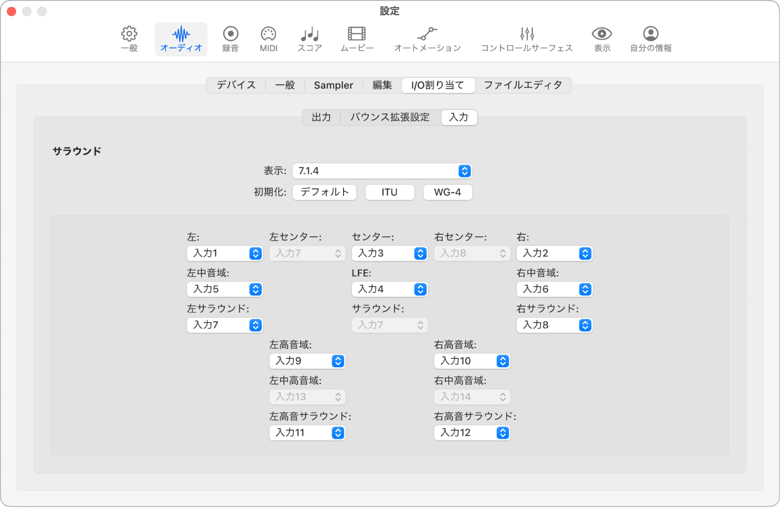Open the 右サラウンド 入力8 dropdown

click(x=554, y=325)
